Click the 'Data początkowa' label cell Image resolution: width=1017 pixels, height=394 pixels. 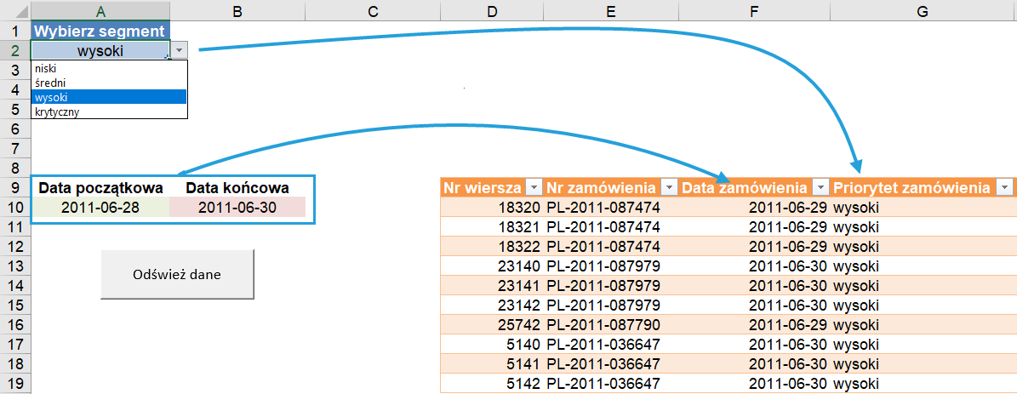(x=100, y=187)
